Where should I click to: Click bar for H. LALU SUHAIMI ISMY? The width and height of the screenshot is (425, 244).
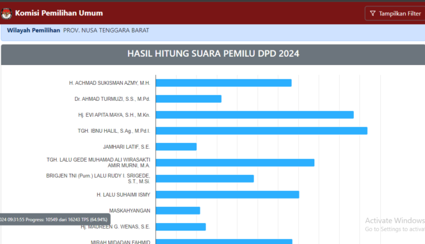coord(227,194)
